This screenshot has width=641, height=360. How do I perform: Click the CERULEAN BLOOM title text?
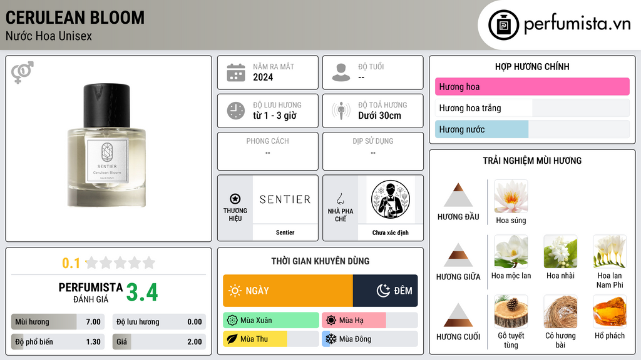[x=75, y=17]
